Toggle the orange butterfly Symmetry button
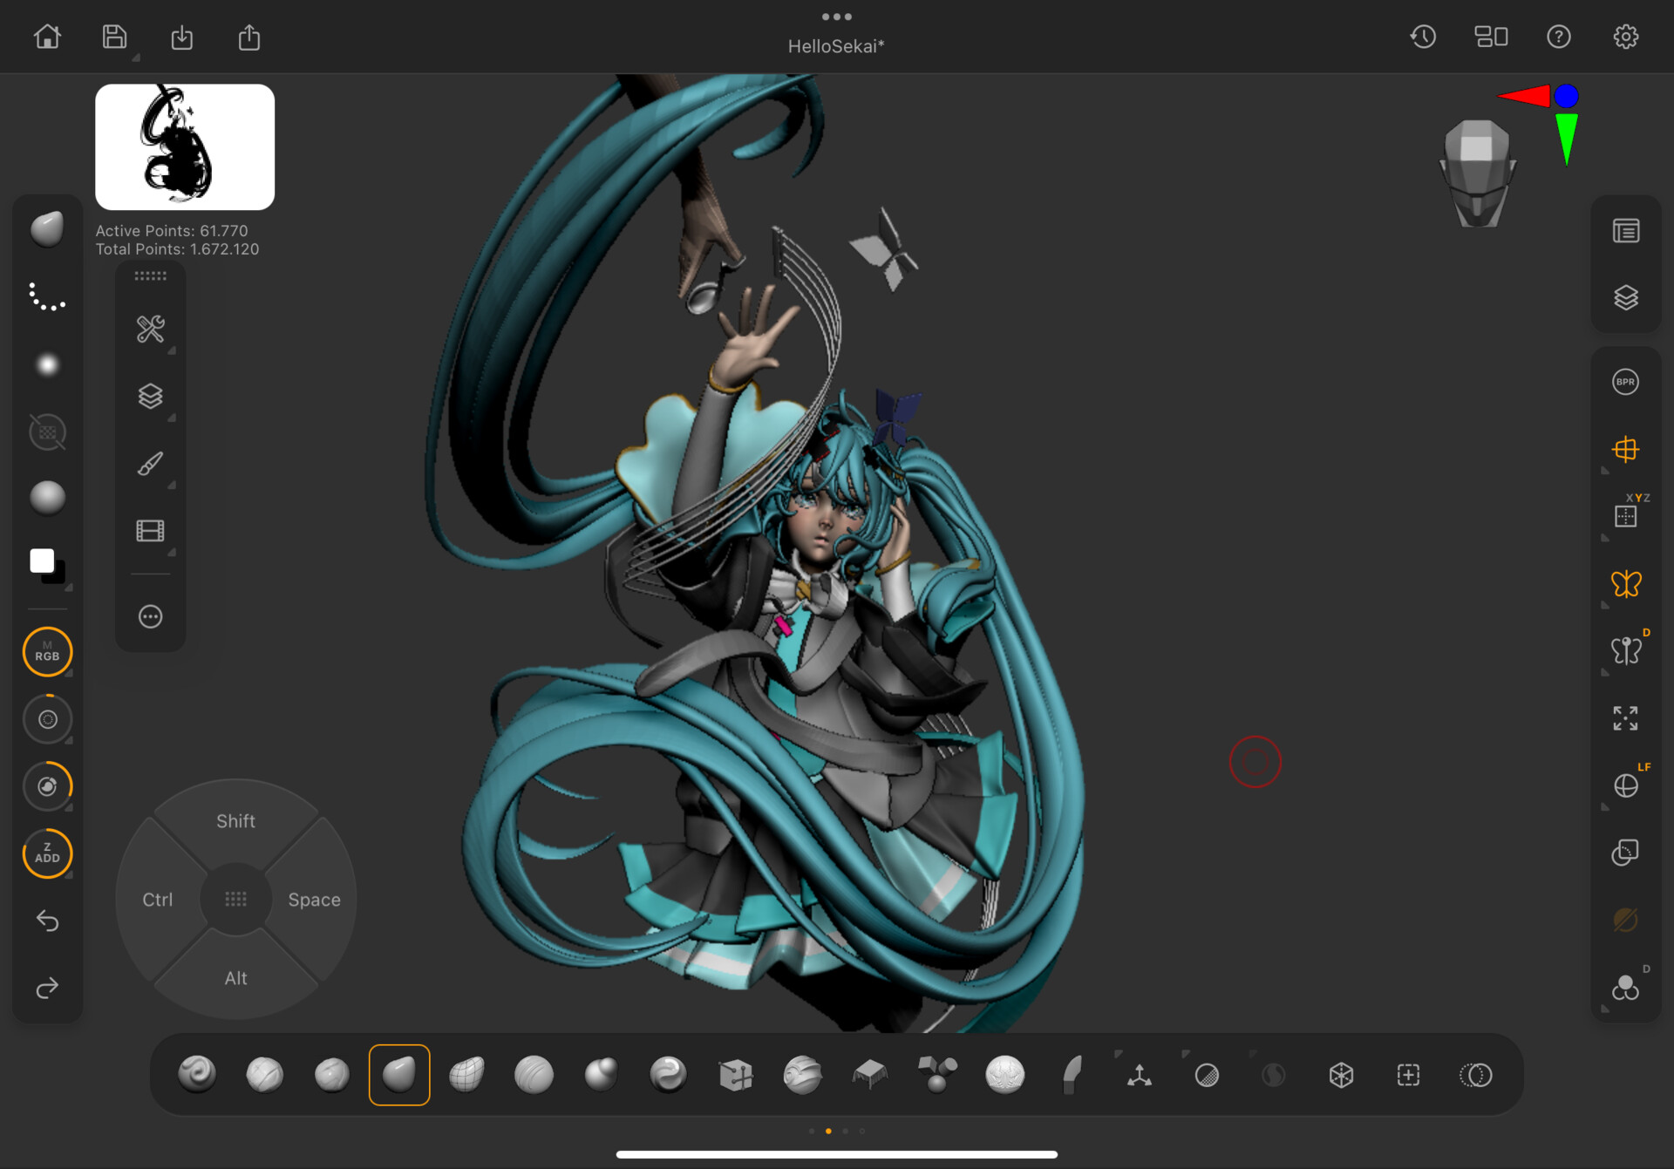 1625,584
